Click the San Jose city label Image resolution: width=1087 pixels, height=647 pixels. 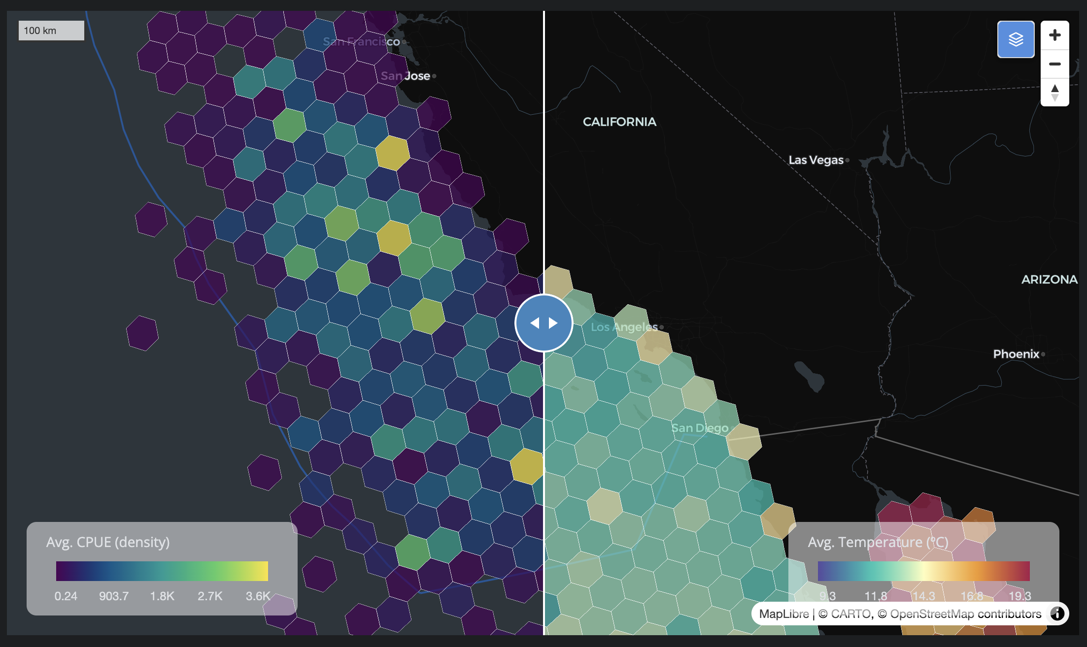pos(406,76)
